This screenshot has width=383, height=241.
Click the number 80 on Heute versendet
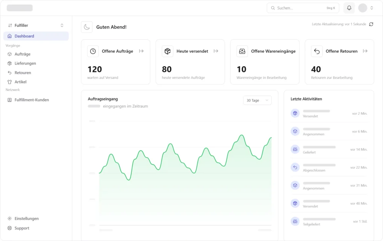167,69
